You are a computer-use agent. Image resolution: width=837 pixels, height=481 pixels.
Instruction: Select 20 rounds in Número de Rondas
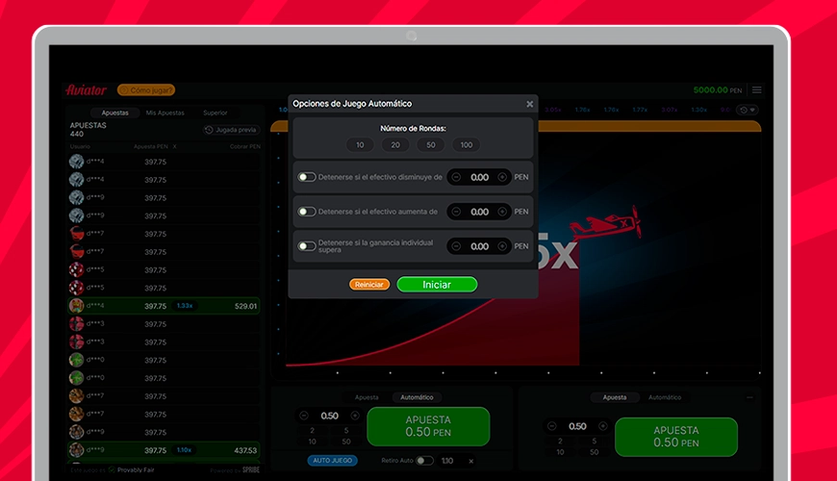395,144
